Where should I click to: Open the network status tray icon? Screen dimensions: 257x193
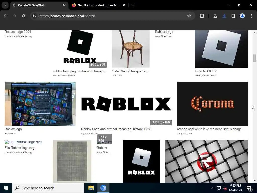click(219, 188)
